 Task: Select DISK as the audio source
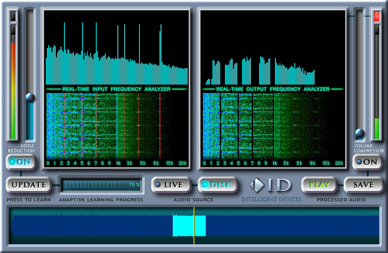click(217, 185)
